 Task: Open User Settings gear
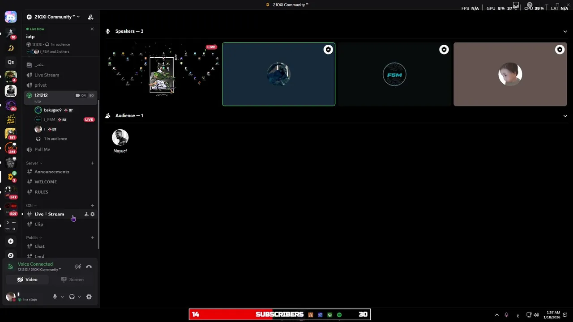click(89, 297)
